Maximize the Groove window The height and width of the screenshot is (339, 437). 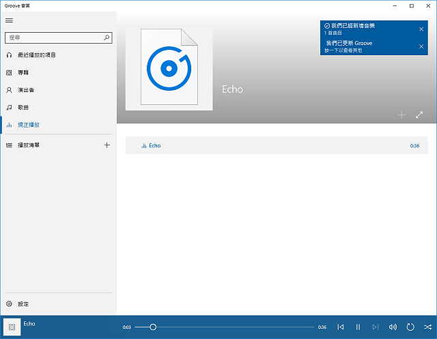[x=412, y=6]
